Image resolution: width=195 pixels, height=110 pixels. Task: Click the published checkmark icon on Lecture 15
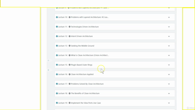(x=57, y=65)
